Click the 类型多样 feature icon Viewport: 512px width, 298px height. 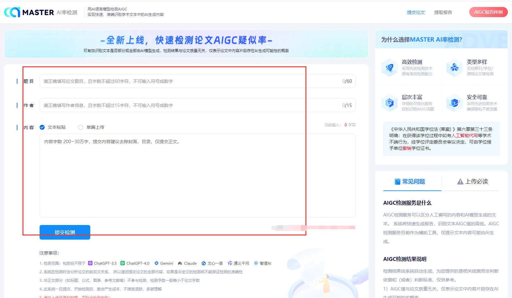455,68
